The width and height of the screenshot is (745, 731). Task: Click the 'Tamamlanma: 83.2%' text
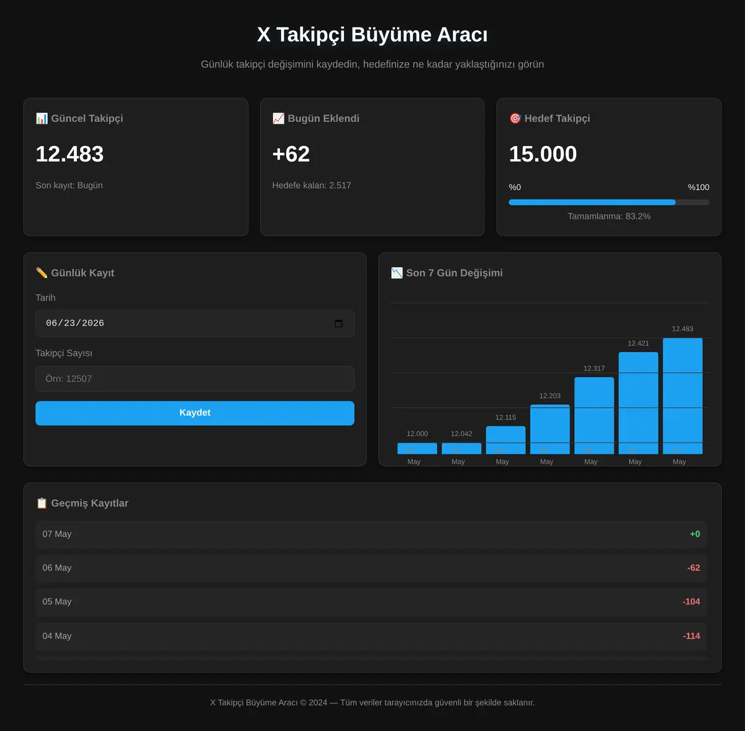click(x=609, y=216)
